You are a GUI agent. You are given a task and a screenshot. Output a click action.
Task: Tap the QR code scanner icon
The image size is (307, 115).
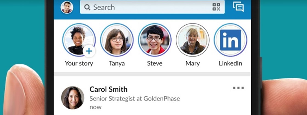[x=216, y=7]
